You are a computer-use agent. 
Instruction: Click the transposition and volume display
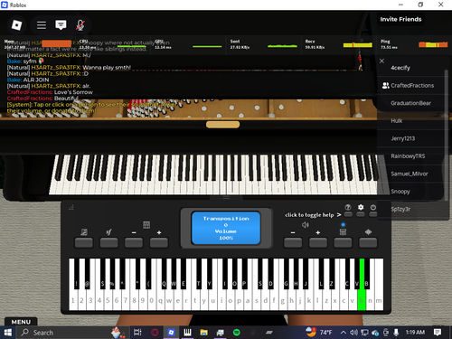[x=226, y=228]
